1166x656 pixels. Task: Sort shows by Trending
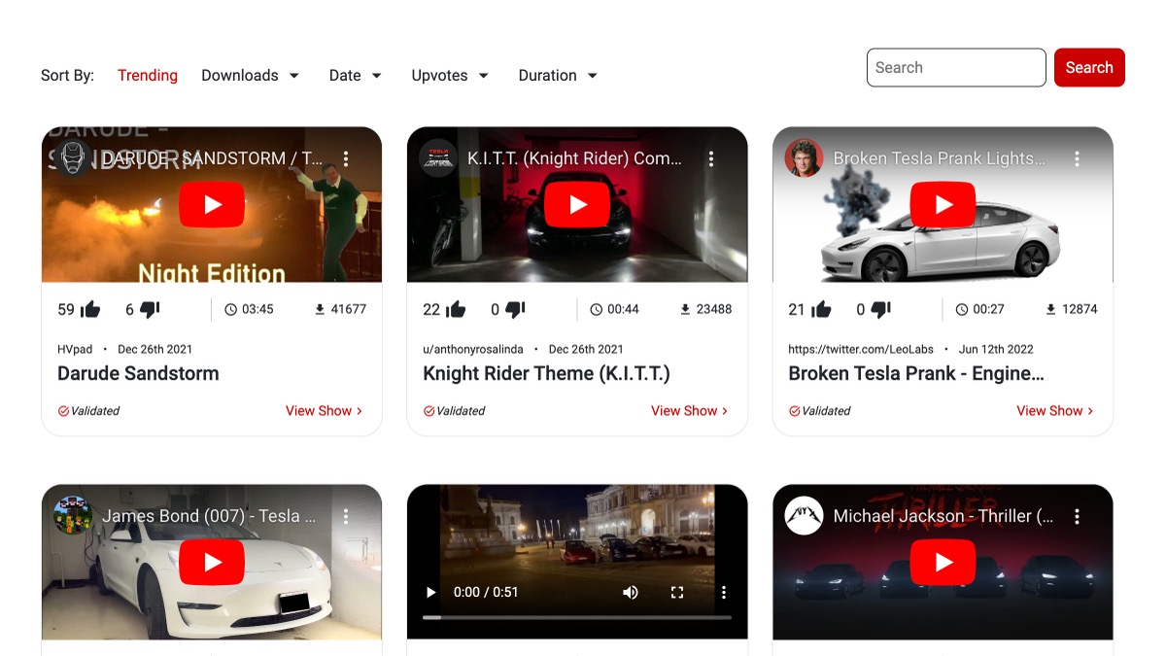(148, 75)
